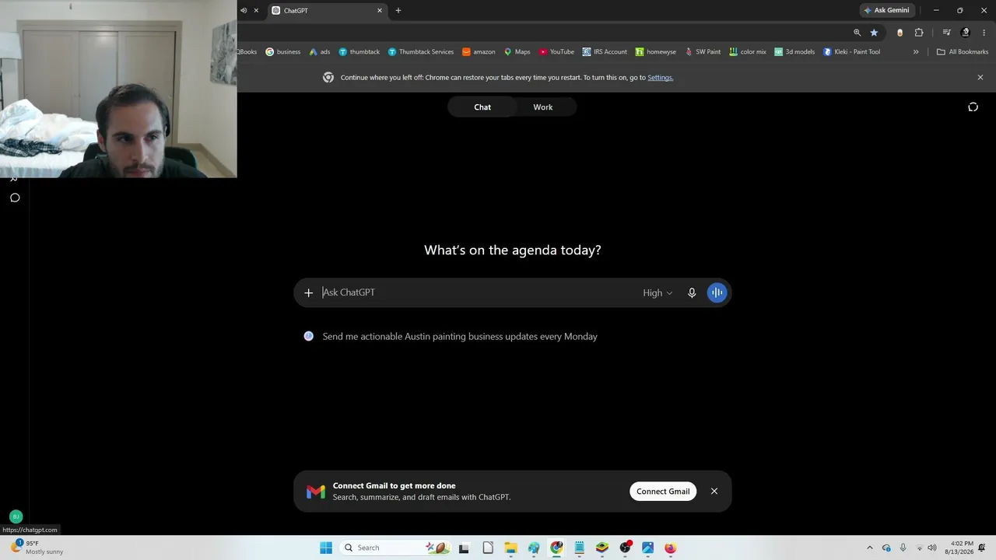Open the color mix bookmark
The height and width of the screenshot is (560, 996).
coord(748,52)
